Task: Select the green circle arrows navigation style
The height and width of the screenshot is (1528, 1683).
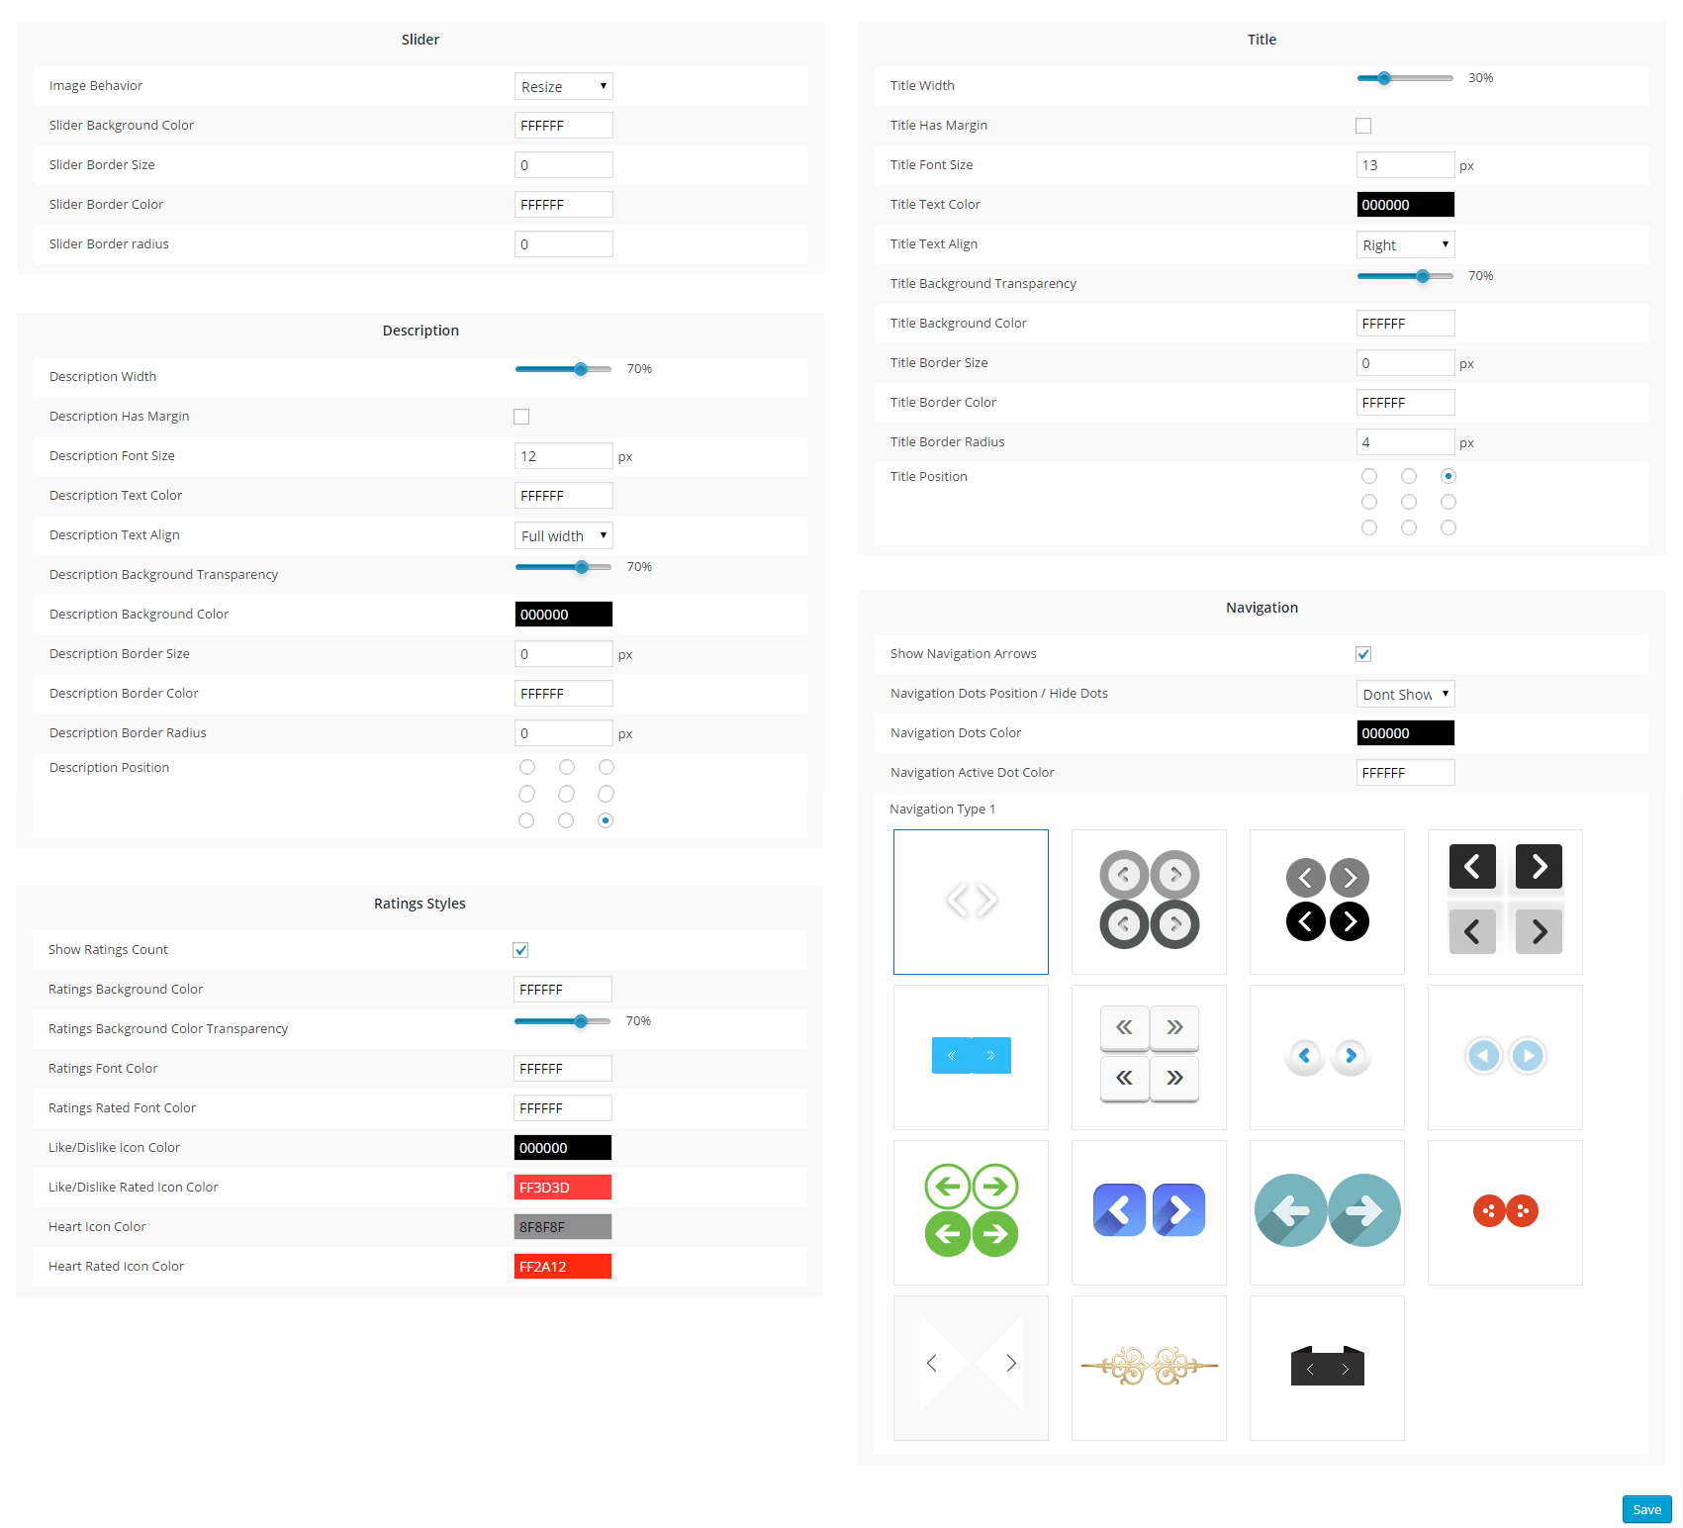Action: point(971,1211)
